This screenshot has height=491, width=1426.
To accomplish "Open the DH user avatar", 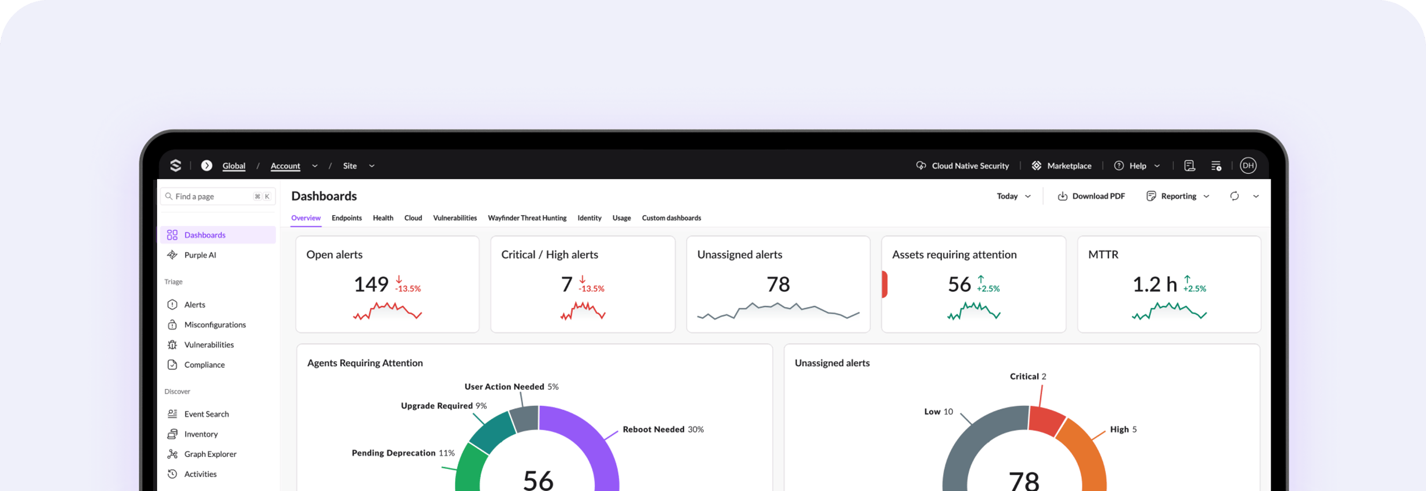I will click(1248, 165).
